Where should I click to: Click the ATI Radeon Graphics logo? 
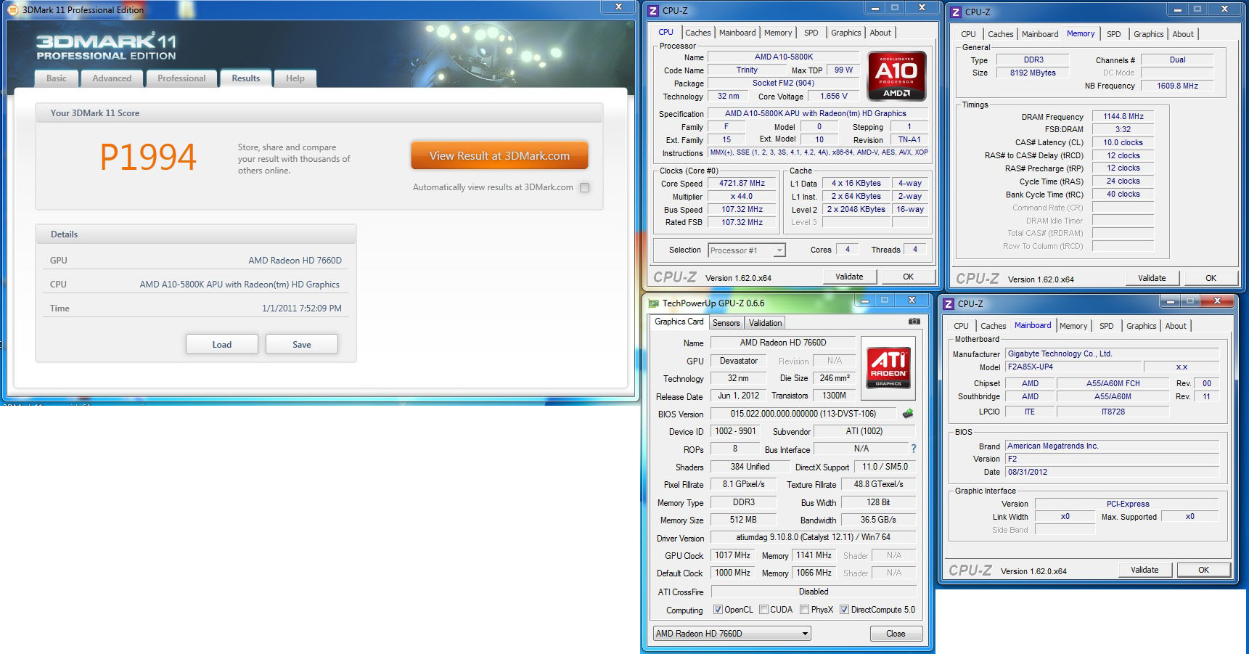point(888,367)
